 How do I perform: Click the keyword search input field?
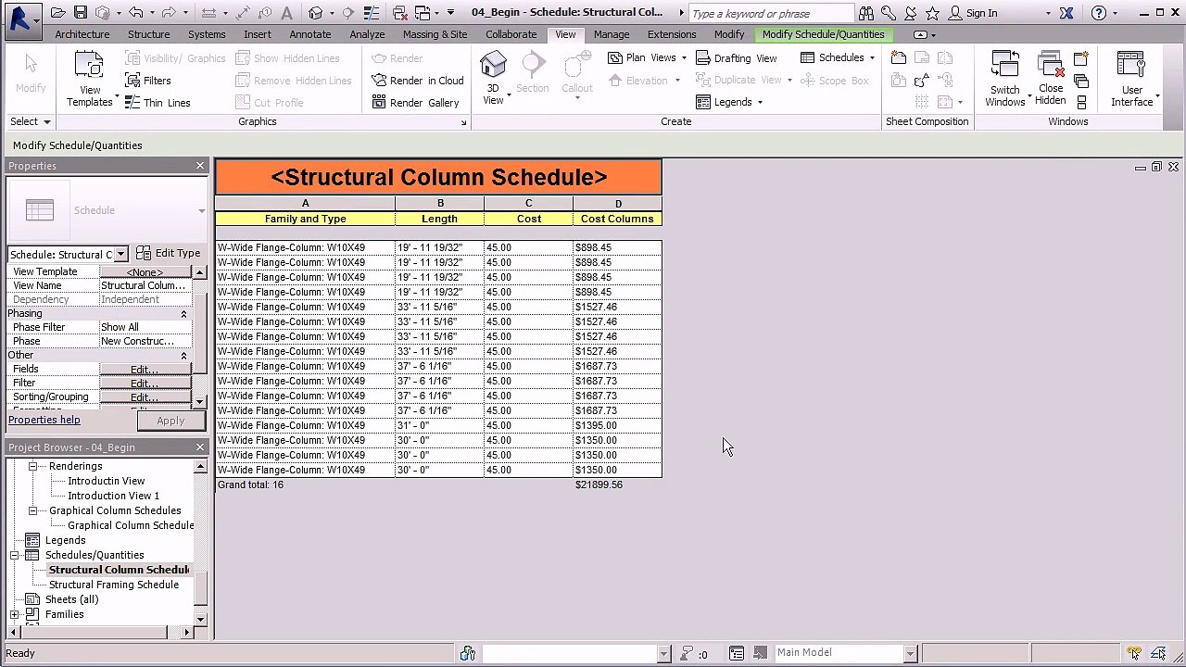(x=771, y=13)
